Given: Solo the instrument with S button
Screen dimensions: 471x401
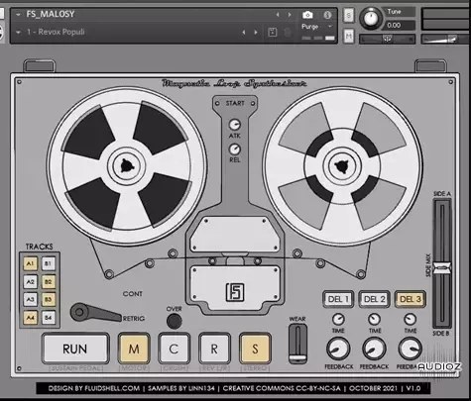Looking at the screenshot, I should pos(349,15).
